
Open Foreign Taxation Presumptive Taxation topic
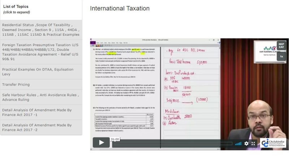(41, 52)
